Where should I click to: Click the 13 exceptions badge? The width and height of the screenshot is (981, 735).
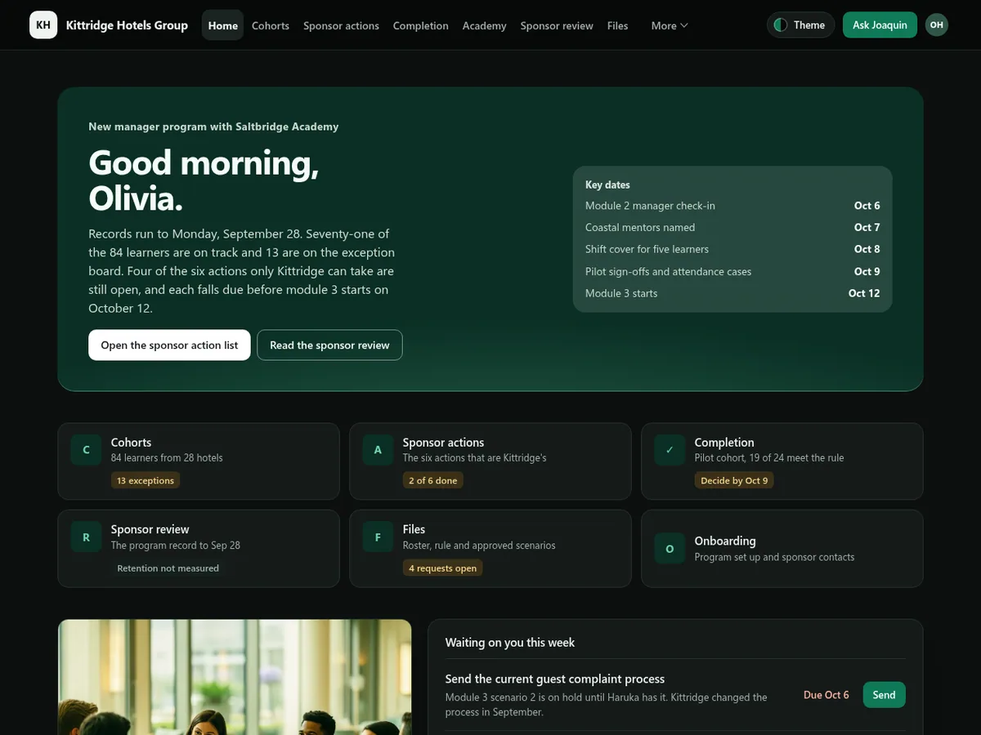point(146,481)
